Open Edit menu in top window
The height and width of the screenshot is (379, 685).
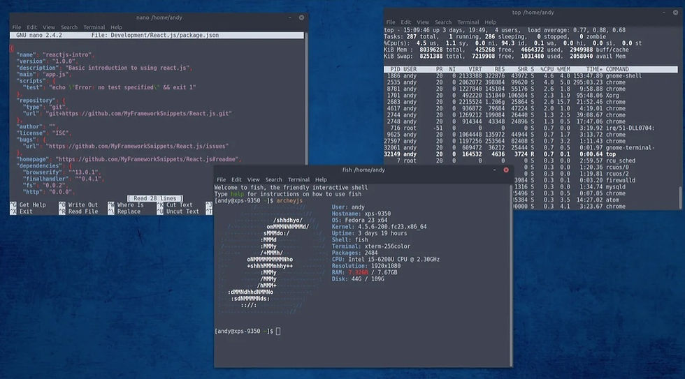point(406,22)
